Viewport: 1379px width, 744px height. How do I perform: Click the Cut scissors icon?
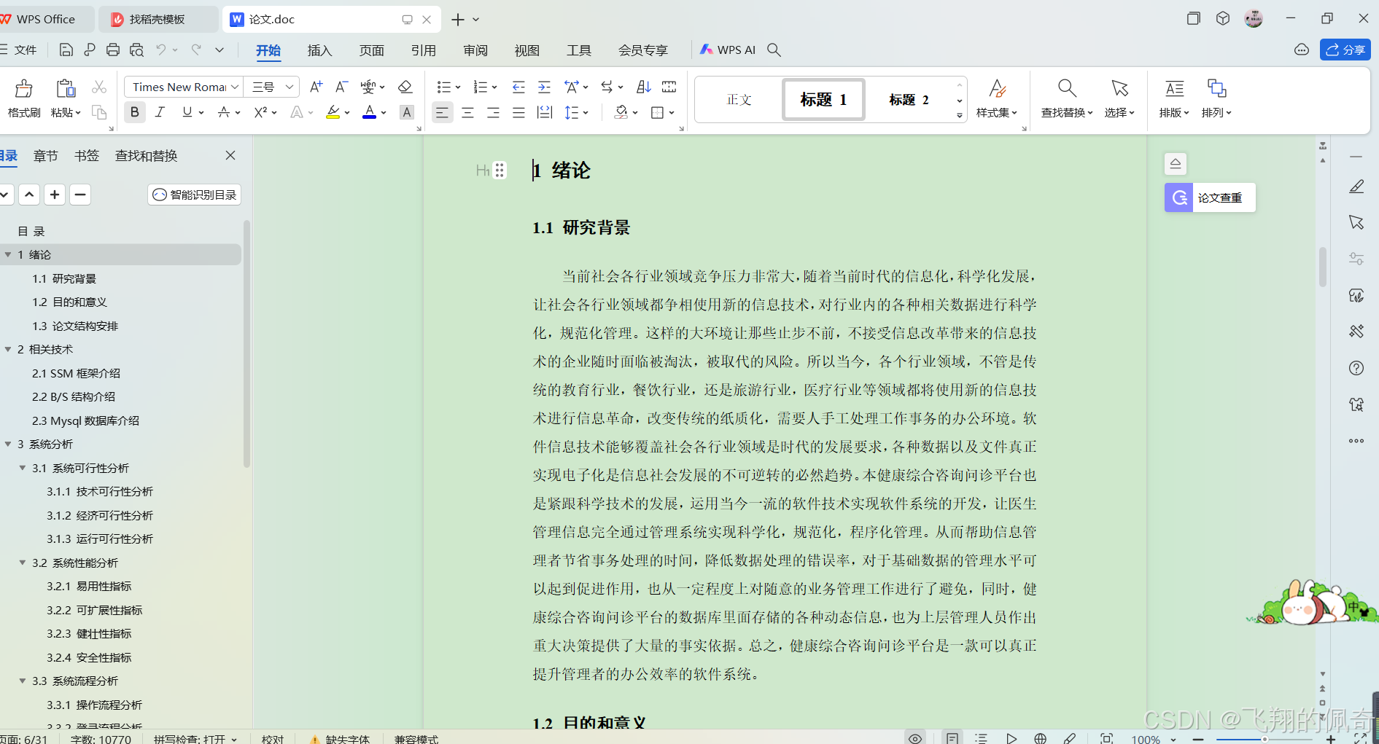99,87
